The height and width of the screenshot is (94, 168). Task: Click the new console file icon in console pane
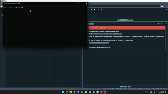pos(158,23)
